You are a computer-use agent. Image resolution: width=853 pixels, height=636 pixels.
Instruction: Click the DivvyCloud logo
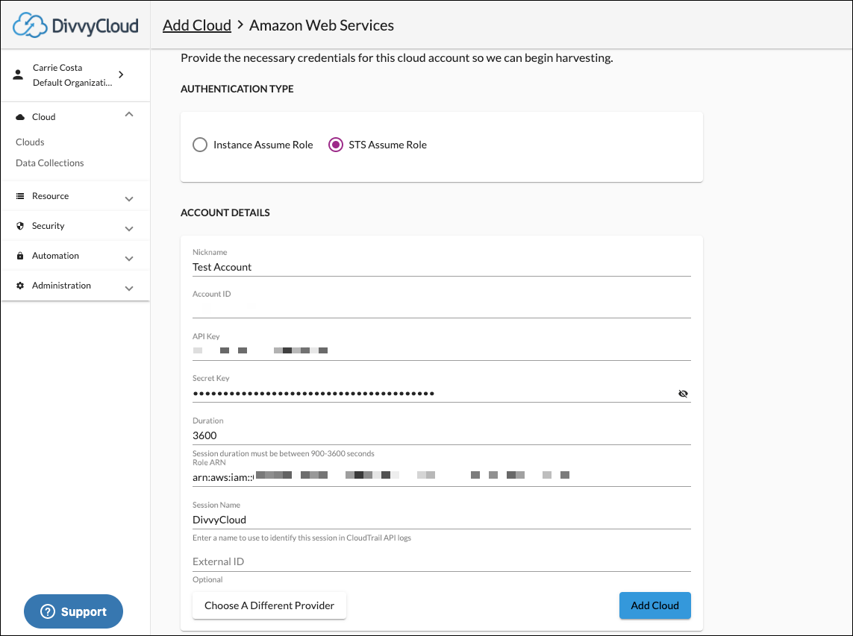[75, 25]
